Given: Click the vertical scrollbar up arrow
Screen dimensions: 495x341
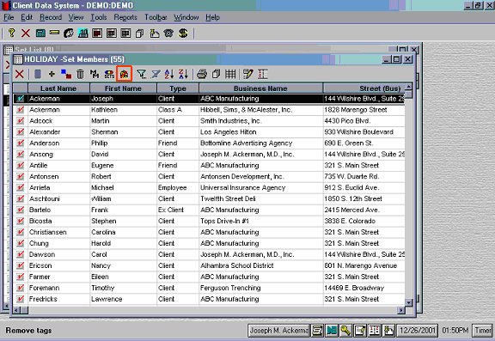Looking at the screenshot, I should pyautogui.click(x=408, y=87).
